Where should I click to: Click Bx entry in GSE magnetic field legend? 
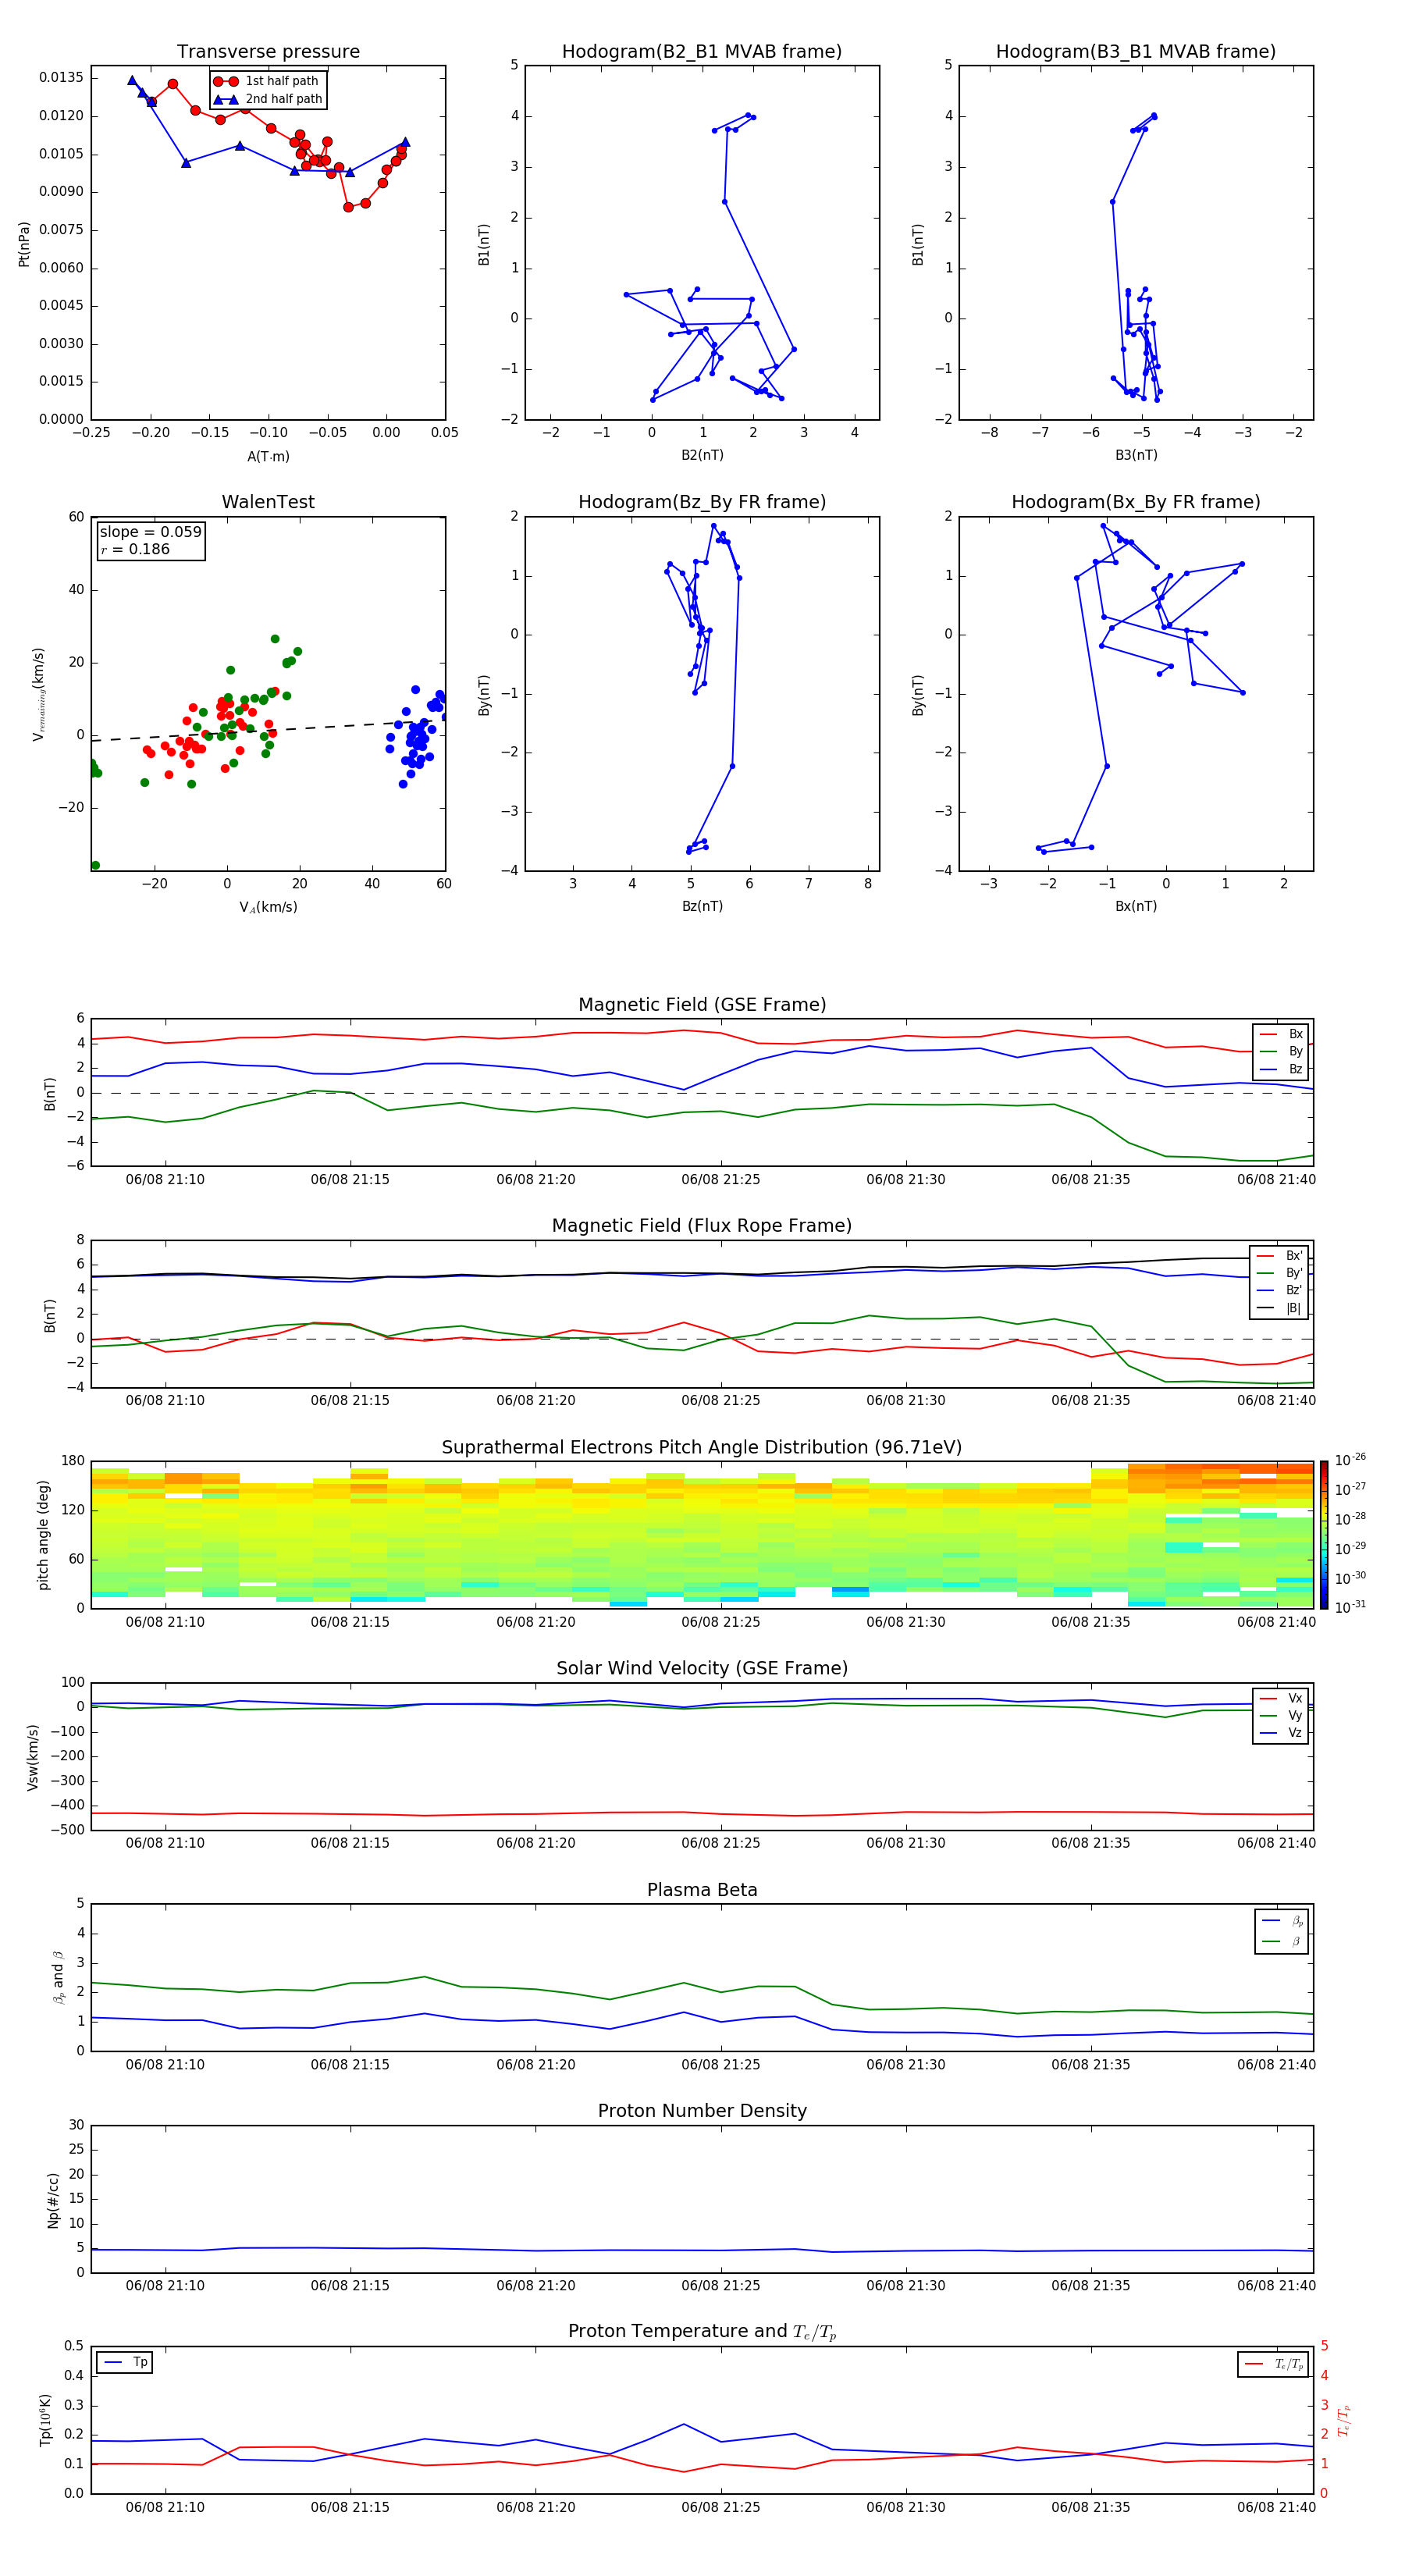point(1282,1034)
